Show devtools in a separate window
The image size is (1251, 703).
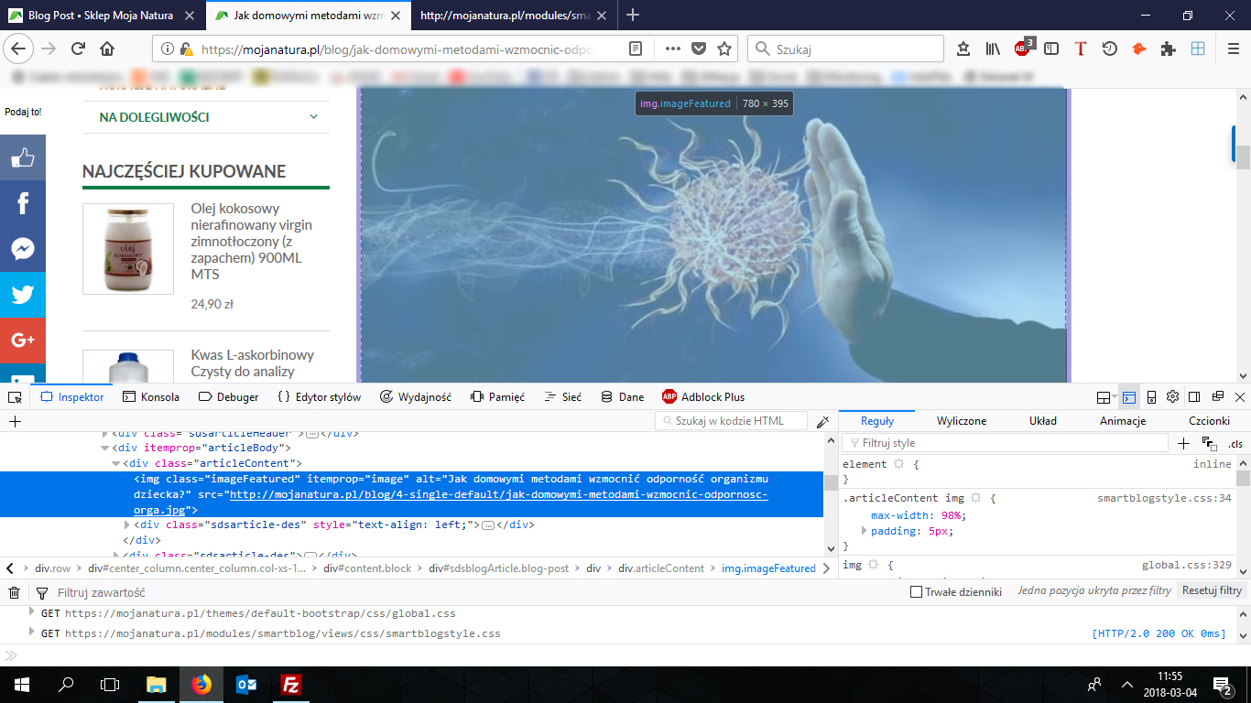click(x=1218, y=397)
